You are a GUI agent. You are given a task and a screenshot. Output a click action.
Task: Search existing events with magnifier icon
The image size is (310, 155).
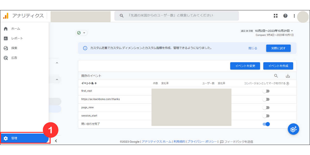coord(276,76)
